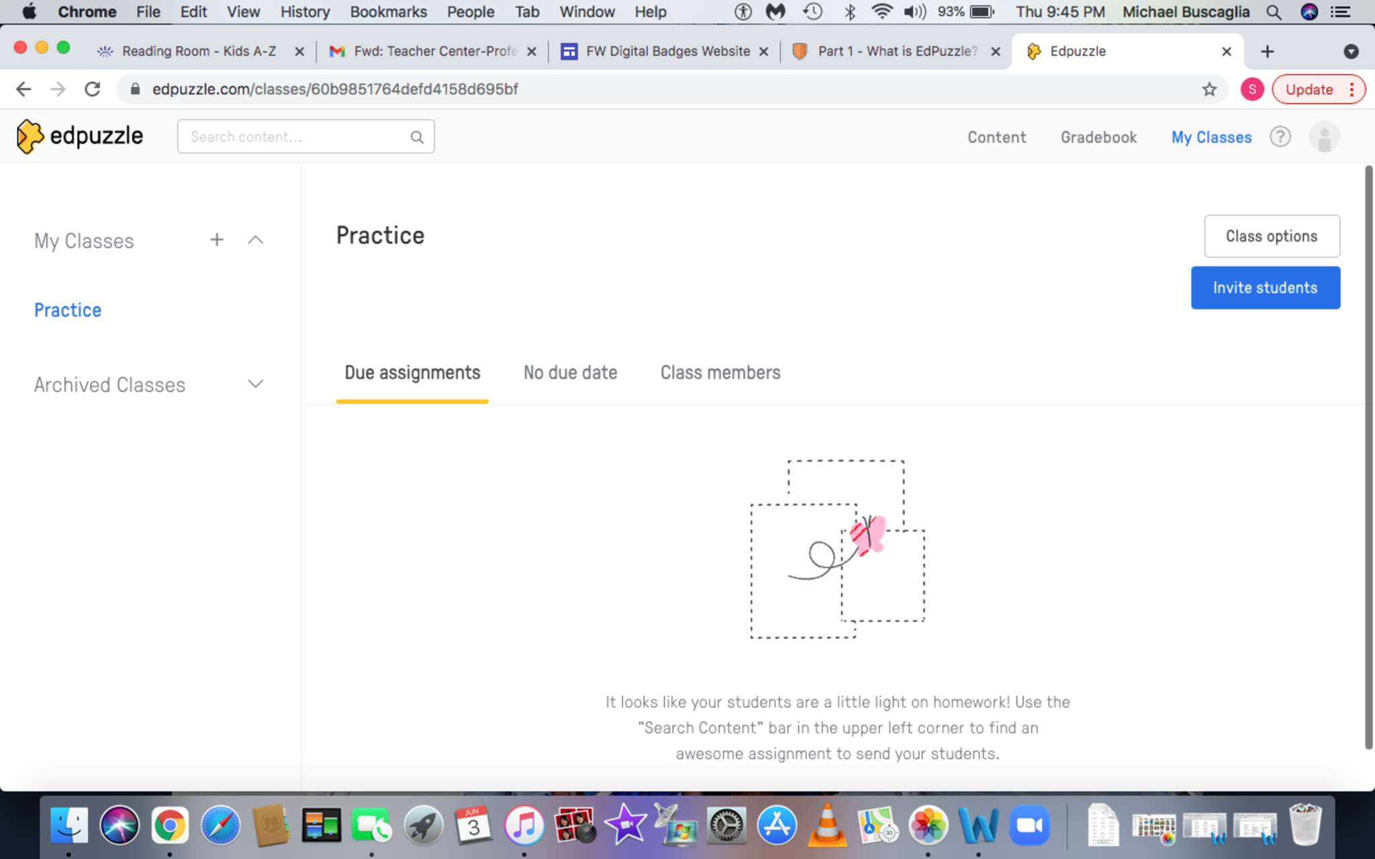Select the Practice class in the sidebar
This screenshot has width=1375, height=859.
(x=68, y=310)
